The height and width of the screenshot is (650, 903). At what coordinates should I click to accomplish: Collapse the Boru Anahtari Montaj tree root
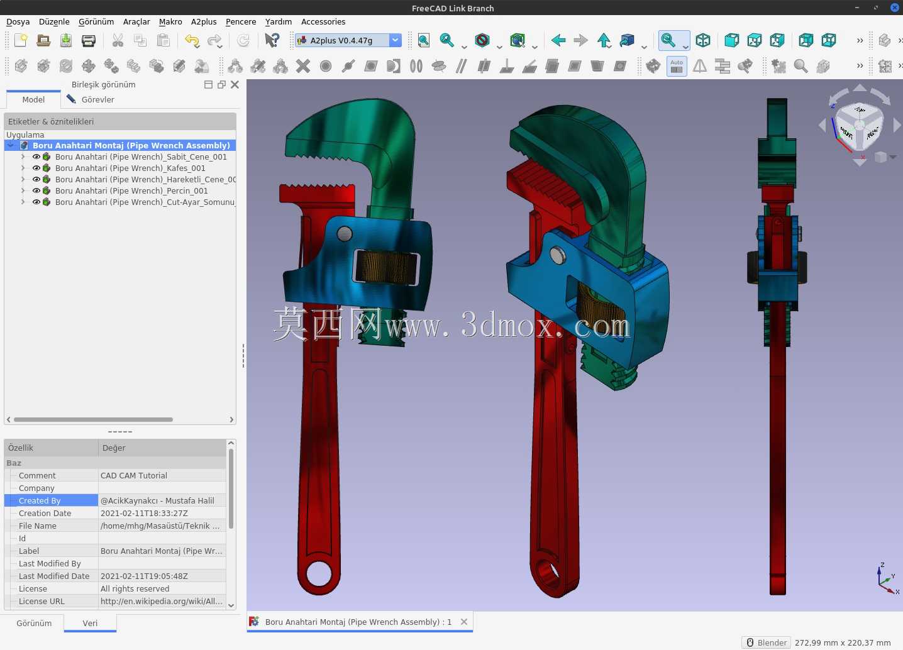coord(11,145)
